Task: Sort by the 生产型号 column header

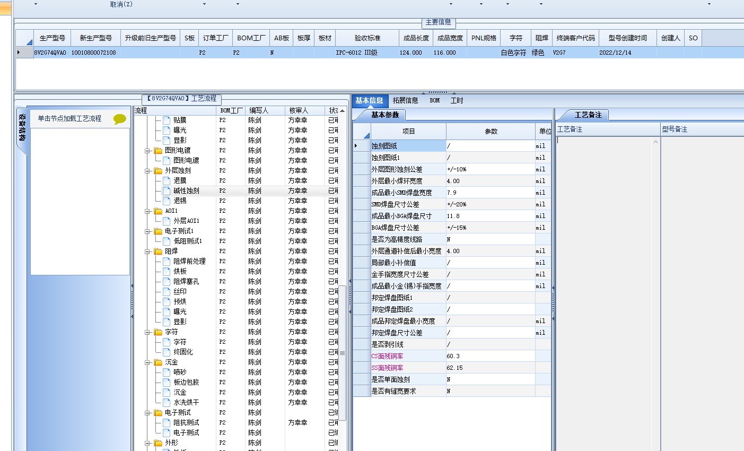Action: point(52,38)
